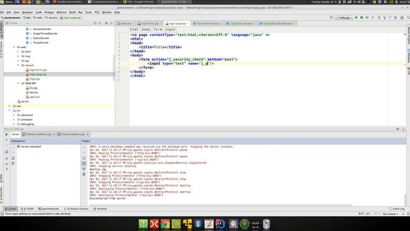This screenshot has height=231, width=410.
Task: Click the 'form' breadcrumb in editor
Action: click(158, 30)
